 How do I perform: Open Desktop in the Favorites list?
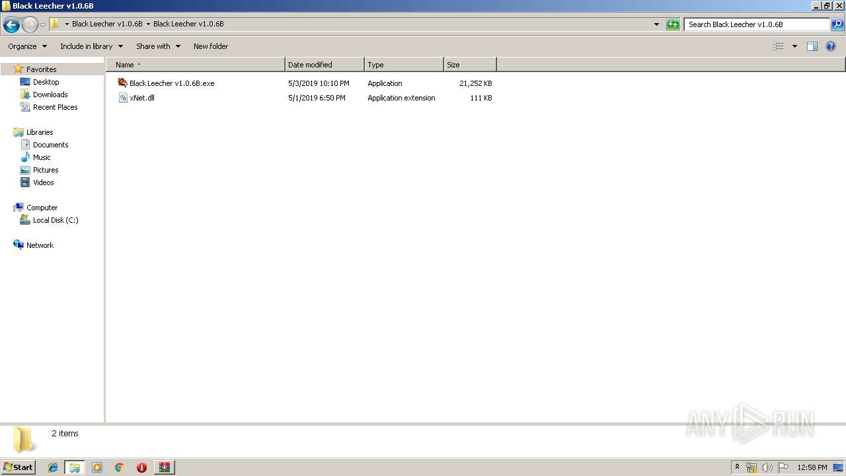(x=46, y=82)
